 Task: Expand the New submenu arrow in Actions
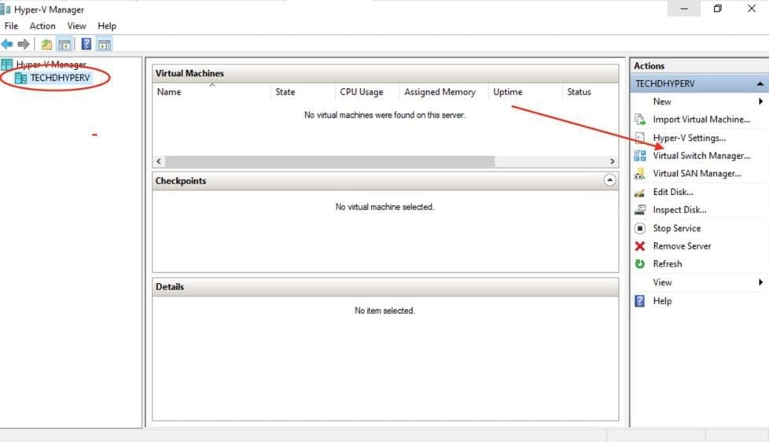coord(760,101)
